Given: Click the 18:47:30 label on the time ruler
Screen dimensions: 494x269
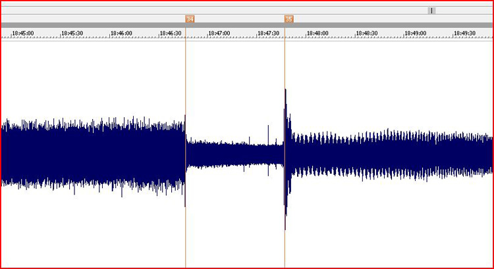Looking at the screenshot, I should pos(269,33).
